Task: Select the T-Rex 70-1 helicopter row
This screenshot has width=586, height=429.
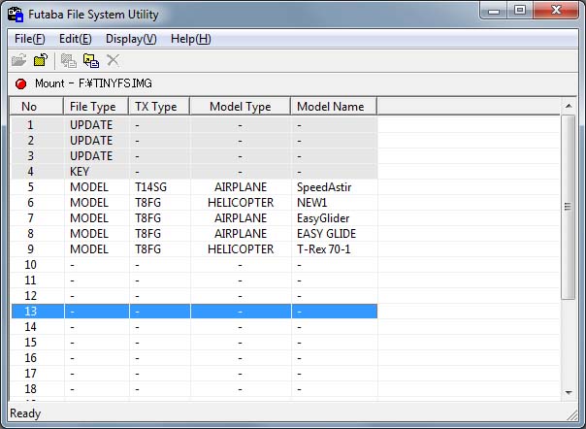Action: [194, 249]
